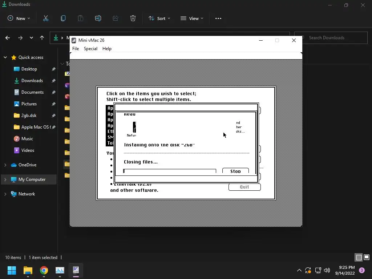Image resolution: width=372 pixels, height=279 pixels.
Task: Select Videos in the sidebar
Action: (28, 150)
